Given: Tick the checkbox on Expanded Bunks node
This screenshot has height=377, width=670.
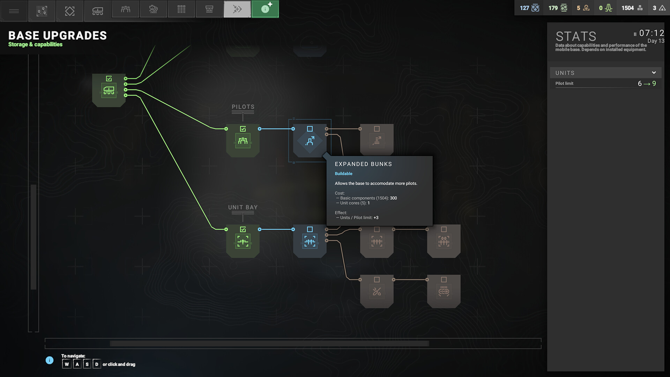Looking at the screenshot, I should coord(310,129).
